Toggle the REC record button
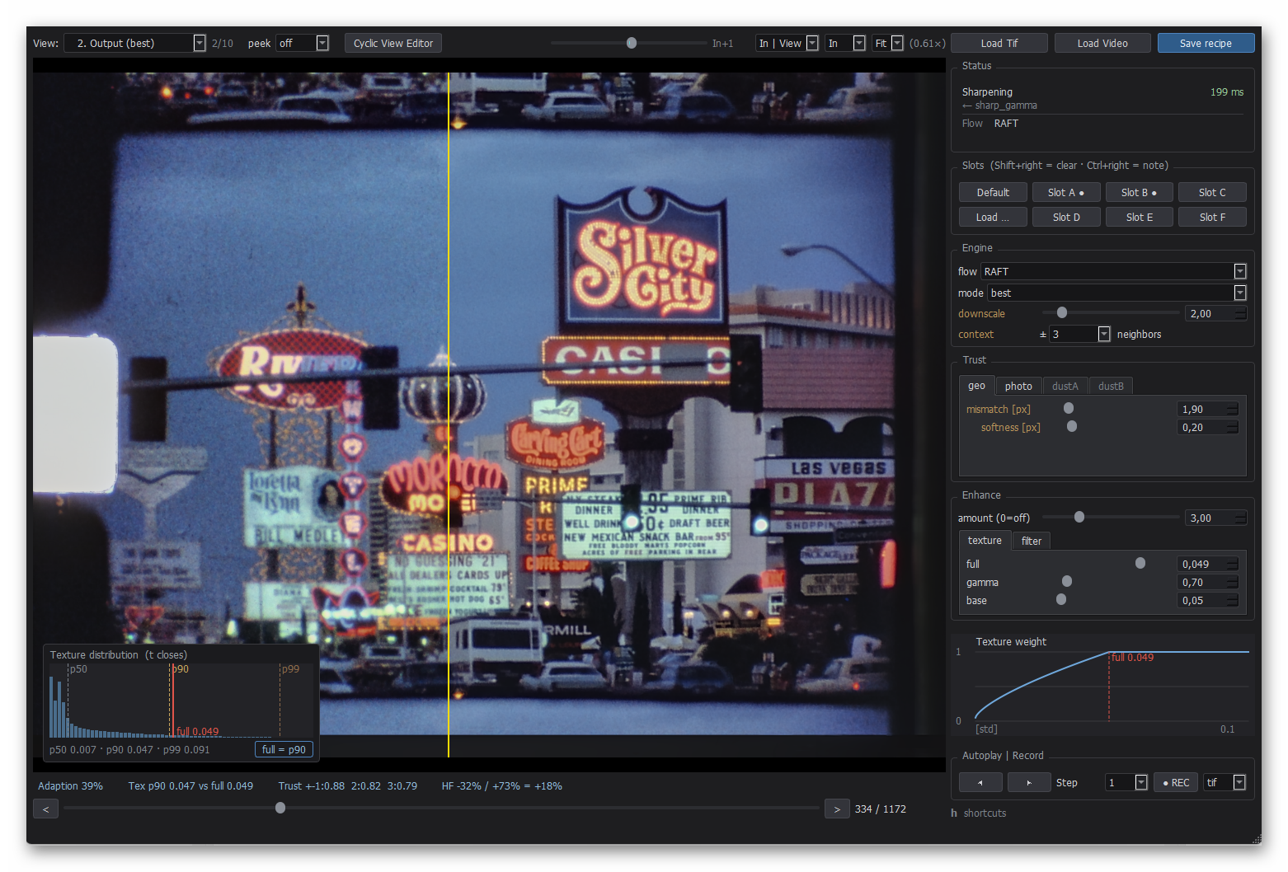Screen dimensions: 1288x872 1176,782
